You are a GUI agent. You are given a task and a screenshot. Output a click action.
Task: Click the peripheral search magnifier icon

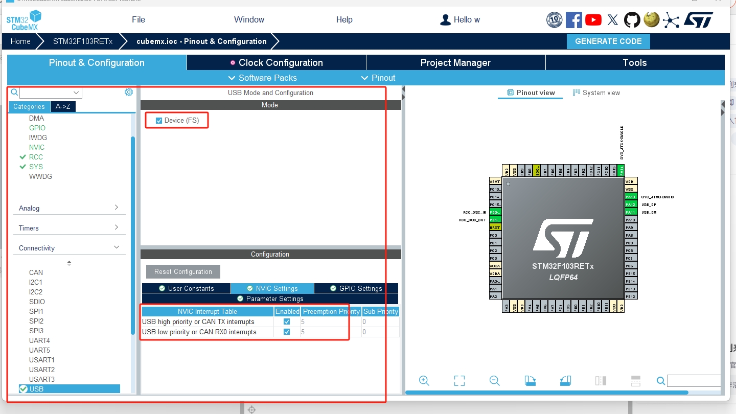coord(14,93)
